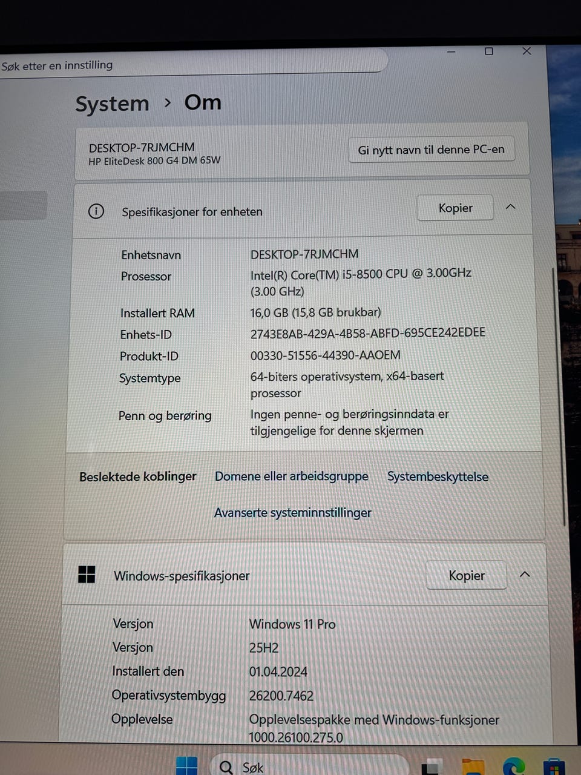Minimize the Settings window
Viewport: 581px width, 775px height.
pos(451,52)
